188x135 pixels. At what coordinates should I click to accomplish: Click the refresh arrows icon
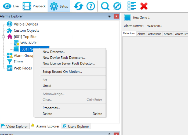coord(78,6)
